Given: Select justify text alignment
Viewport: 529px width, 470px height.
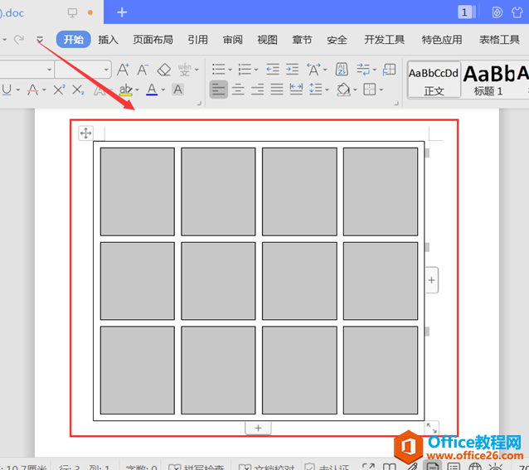Looking at the screenshot, I should pos(276,90).
